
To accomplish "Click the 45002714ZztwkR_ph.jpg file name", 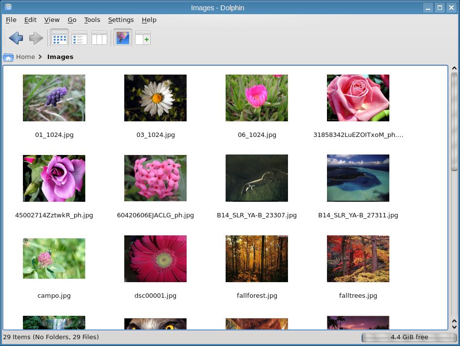I will click(x=54, y=215).
